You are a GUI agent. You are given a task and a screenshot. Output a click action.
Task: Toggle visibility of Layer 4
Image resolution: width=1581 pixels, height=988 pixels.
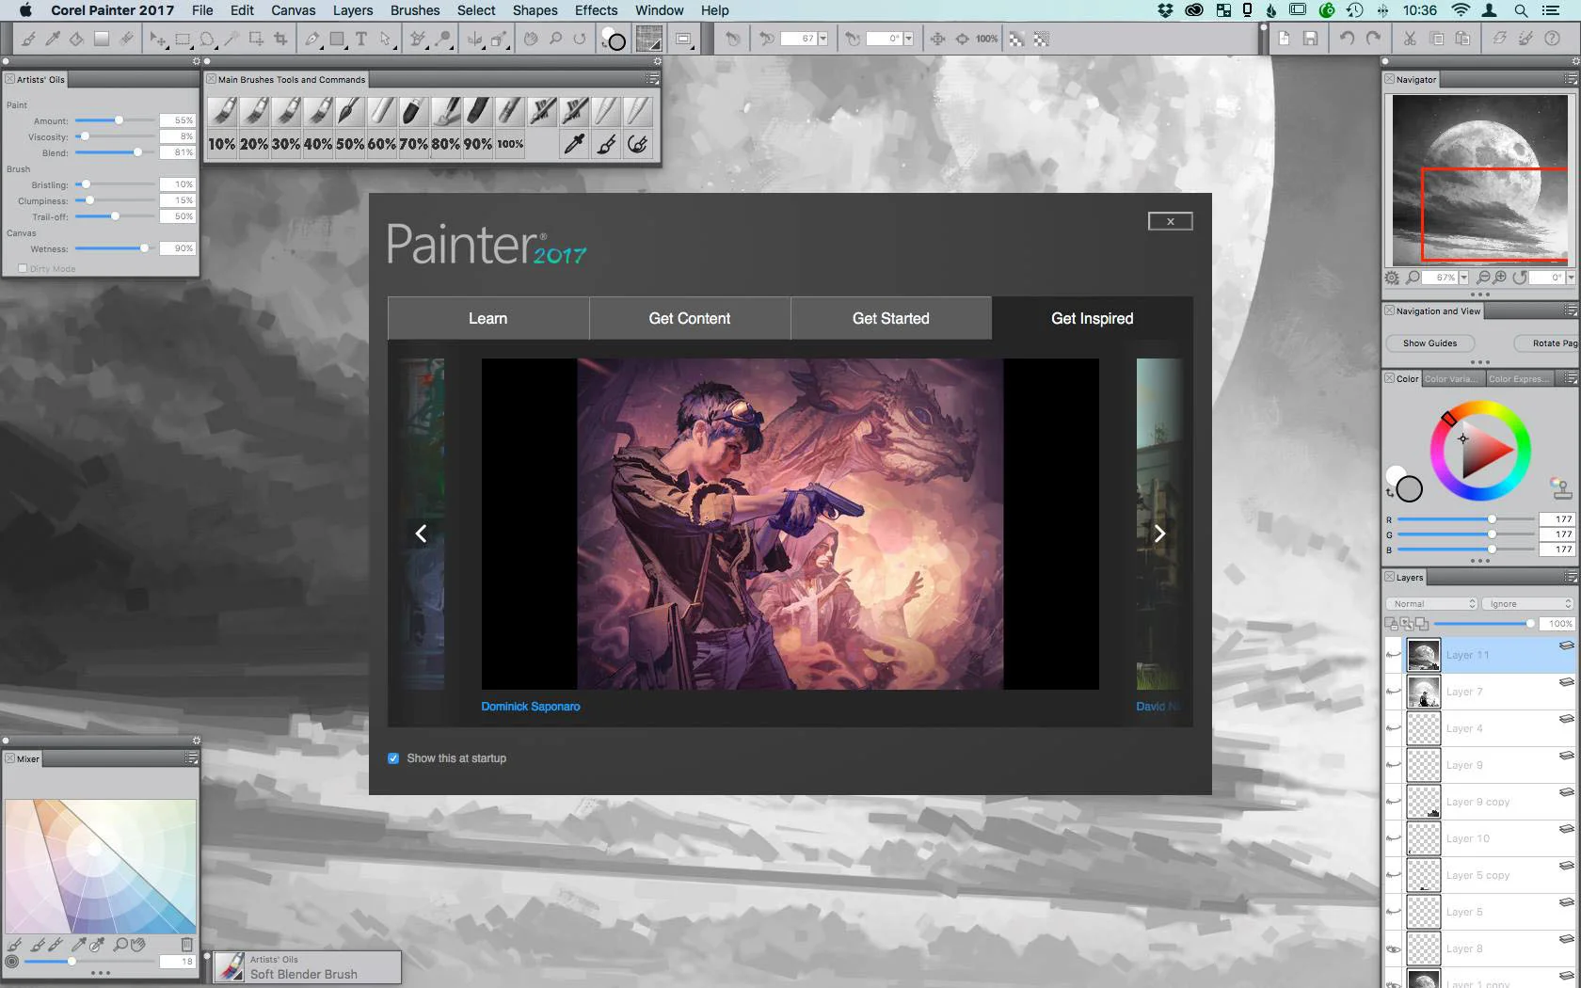(1394, 728)
